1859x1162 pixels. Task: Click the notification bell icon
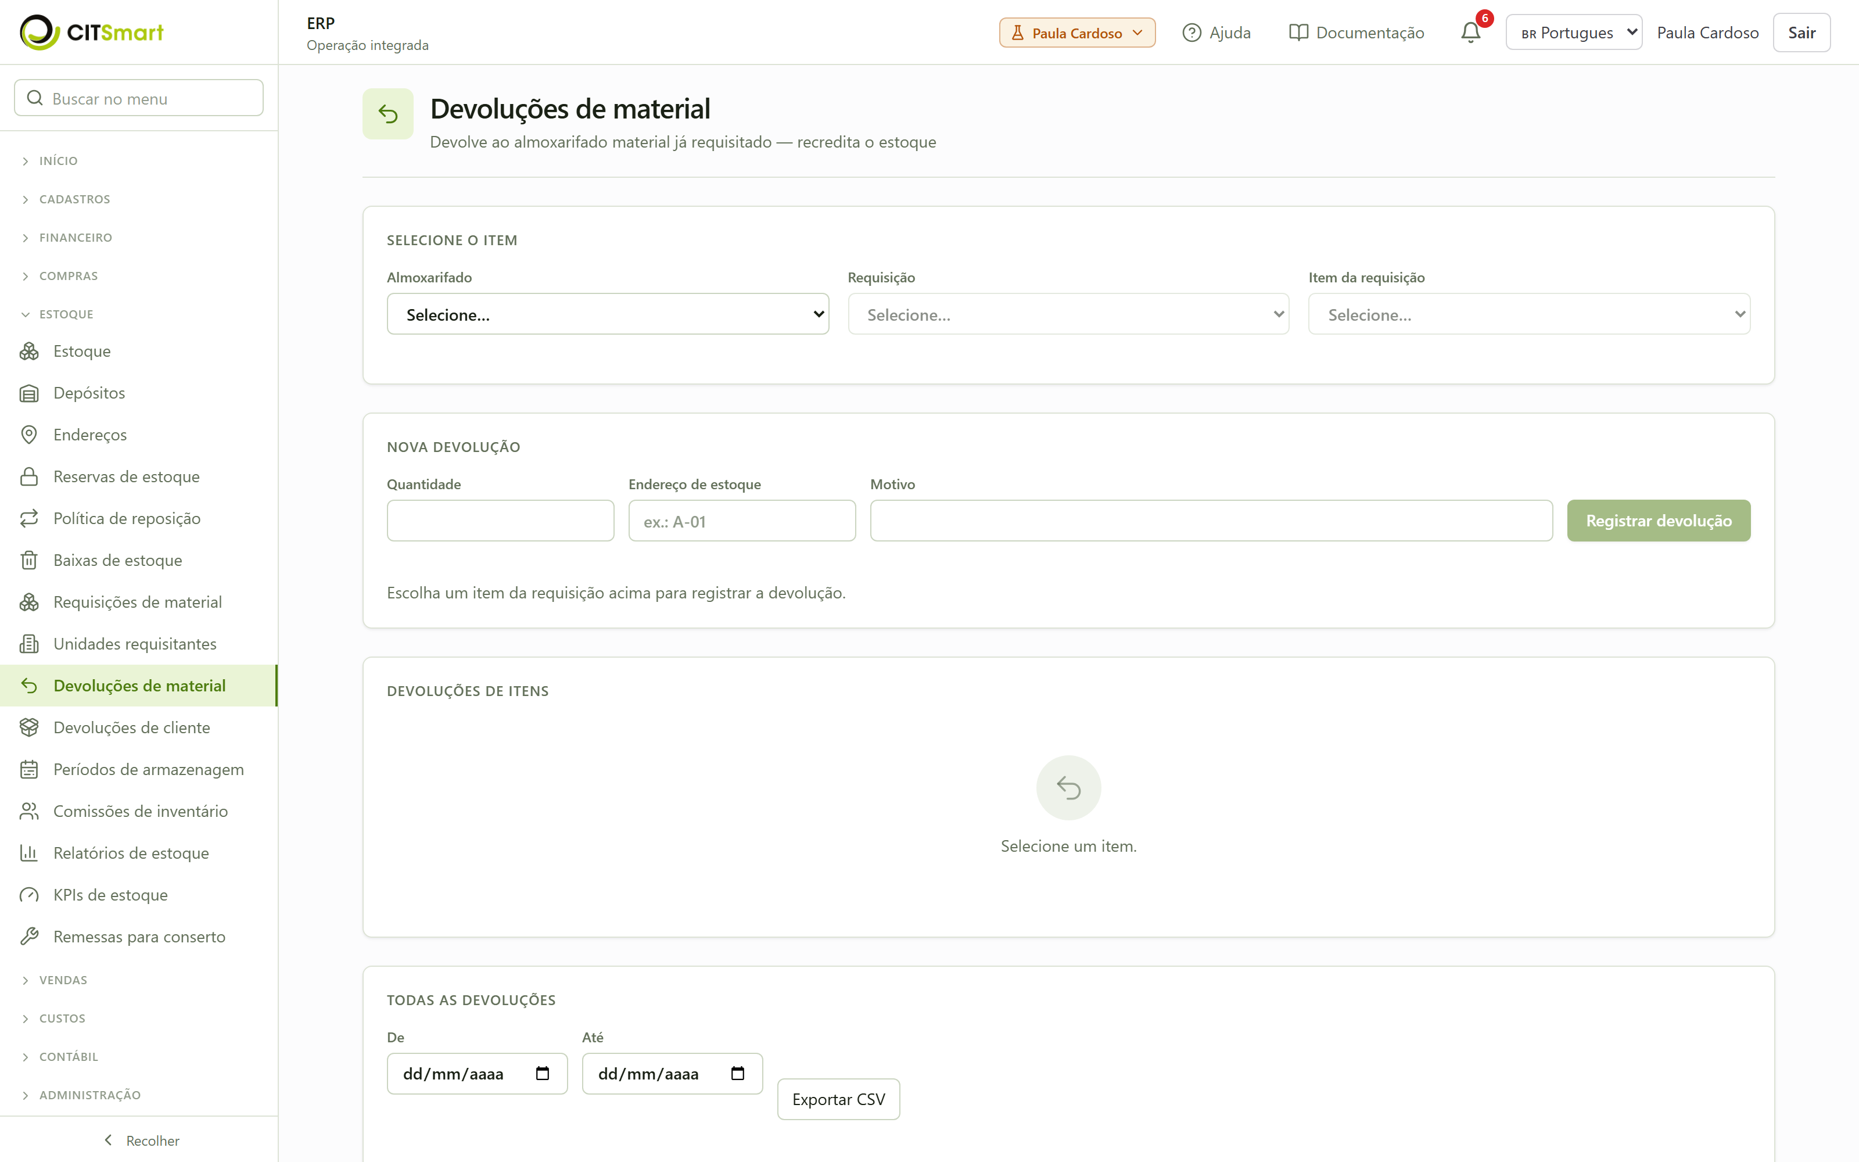click(x=1470, y=33)
